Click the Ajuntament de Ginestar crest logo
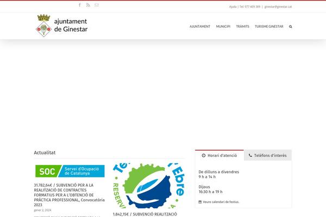 43,25
